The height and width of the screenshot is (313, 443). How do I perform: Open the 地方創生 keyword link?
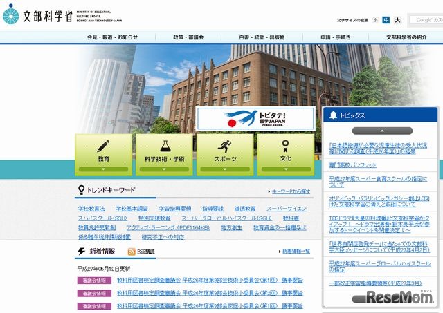click(232, 227)
